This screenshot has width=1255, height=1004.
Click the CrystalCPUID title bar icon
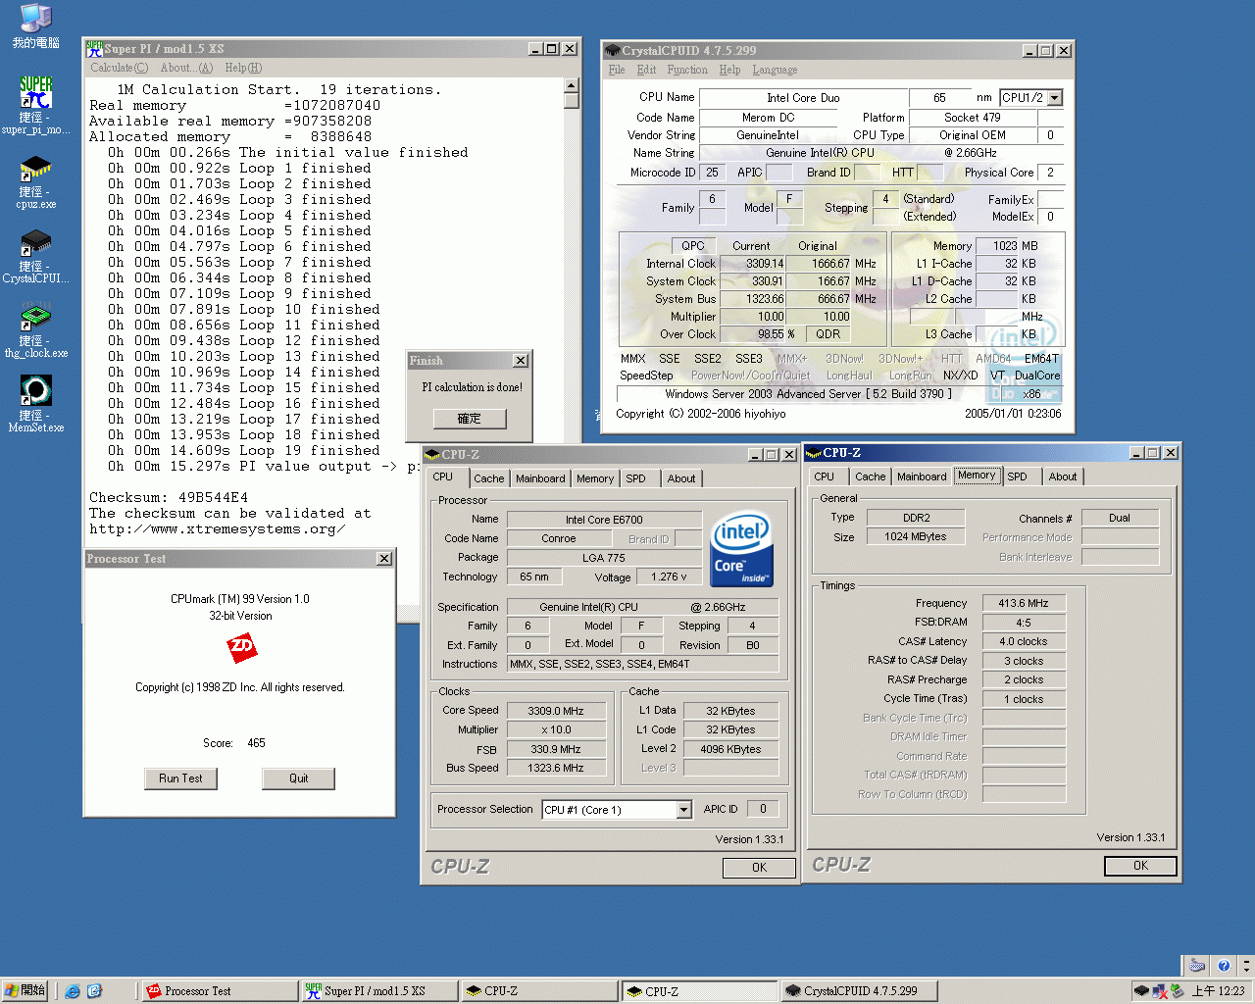(x=613, y=50)
